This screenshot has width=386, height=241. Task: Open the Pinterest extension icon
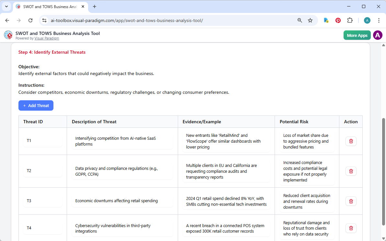coord(338,20)
